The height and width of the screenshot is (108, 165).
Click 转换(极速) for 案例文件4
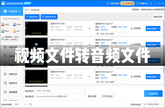click(x=152, y=77)
